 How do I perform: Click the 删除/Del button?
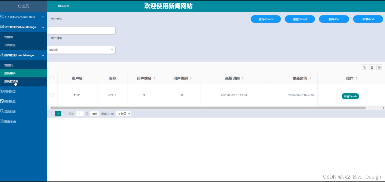pos(334,19)
